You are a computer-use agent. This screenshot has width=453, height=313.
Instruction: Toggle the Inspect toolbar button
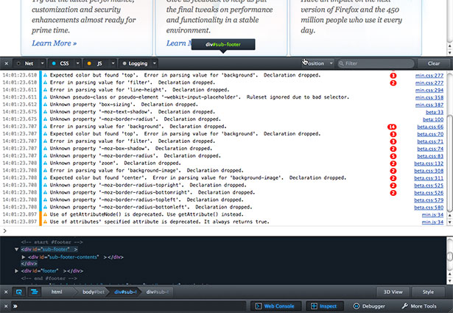point(325,306)
